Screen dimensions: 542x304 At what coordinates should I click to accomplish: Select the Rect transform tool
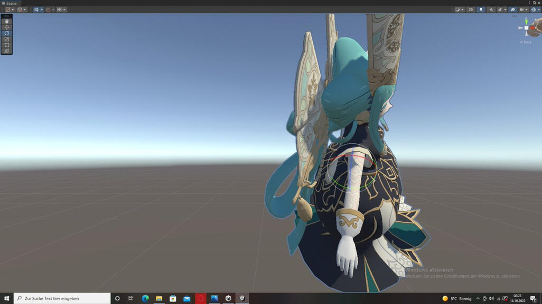tap(7, 45)
